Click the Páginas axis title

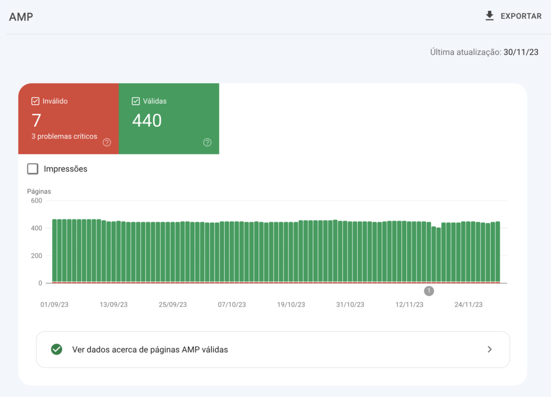(39, 191)
